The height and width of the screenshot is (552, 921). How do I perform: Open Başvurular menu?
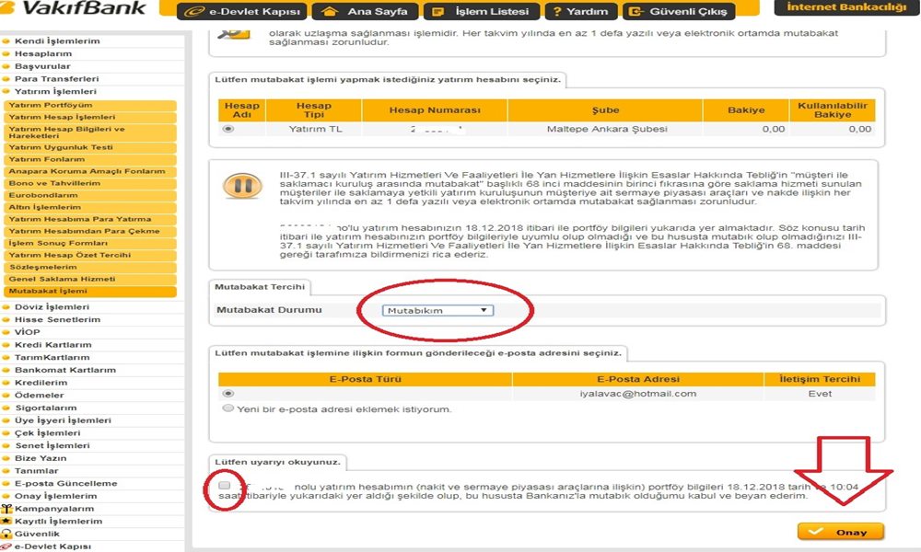(42, 66)
